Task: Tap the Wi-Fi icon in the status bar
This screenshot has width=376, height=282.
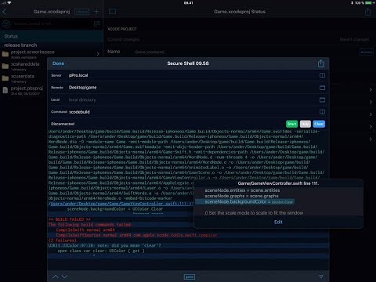Action: pos(9,3)
